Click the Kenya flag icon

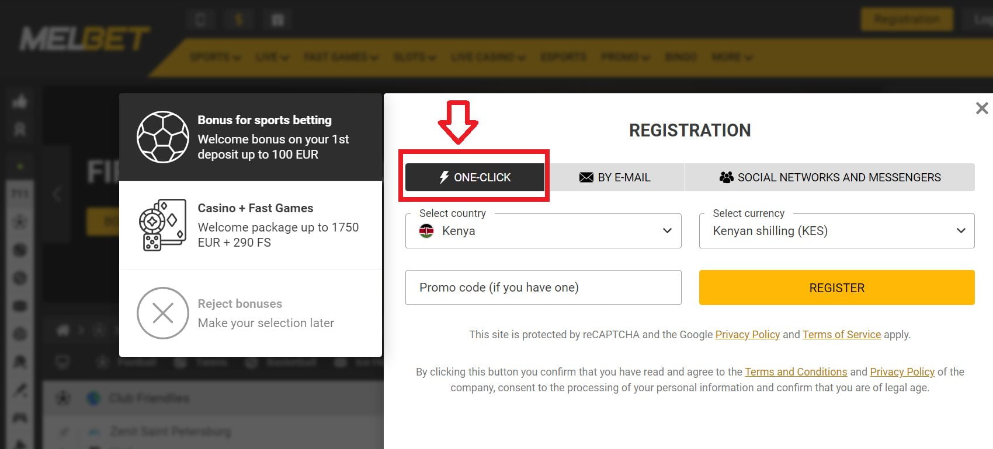click(427, 231)
